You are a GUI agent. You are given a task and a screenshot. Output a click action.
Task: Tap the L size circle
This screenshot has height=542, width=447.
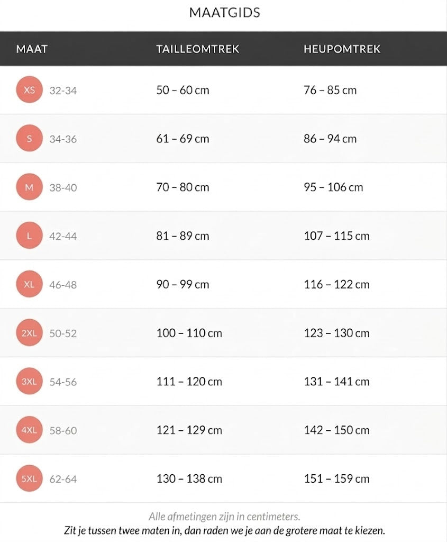point(29,236)
